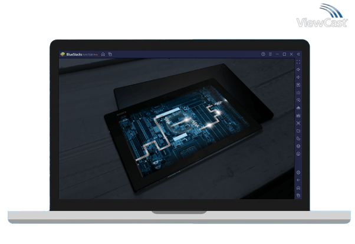
Task: Open Android recent apps icon
Action: tap(298, 195)
